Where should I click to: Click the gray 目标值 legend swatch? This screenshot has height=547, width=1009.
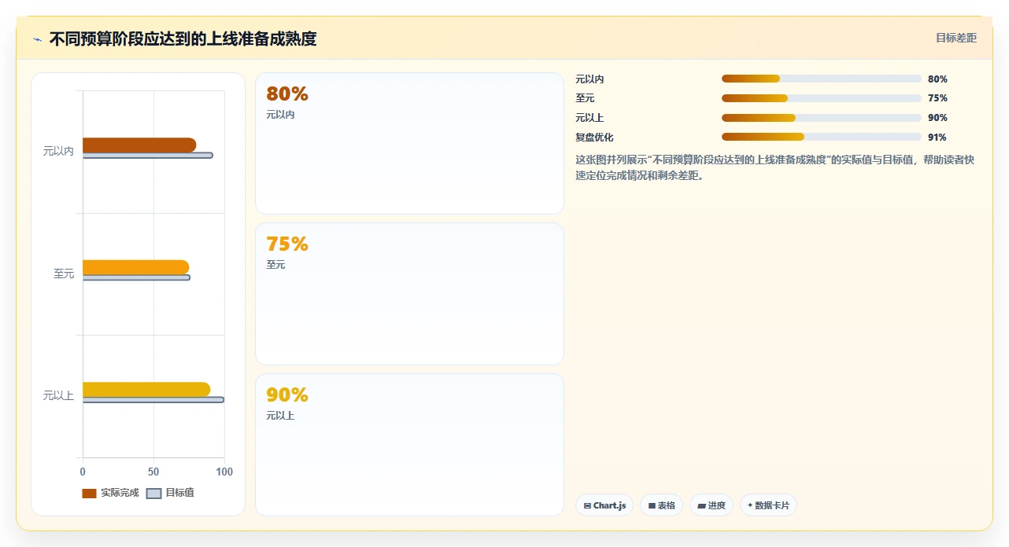(x=153, y=494)
